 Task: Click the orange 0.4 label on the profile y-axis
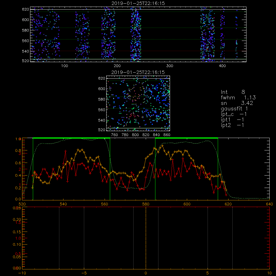[18, 176]
